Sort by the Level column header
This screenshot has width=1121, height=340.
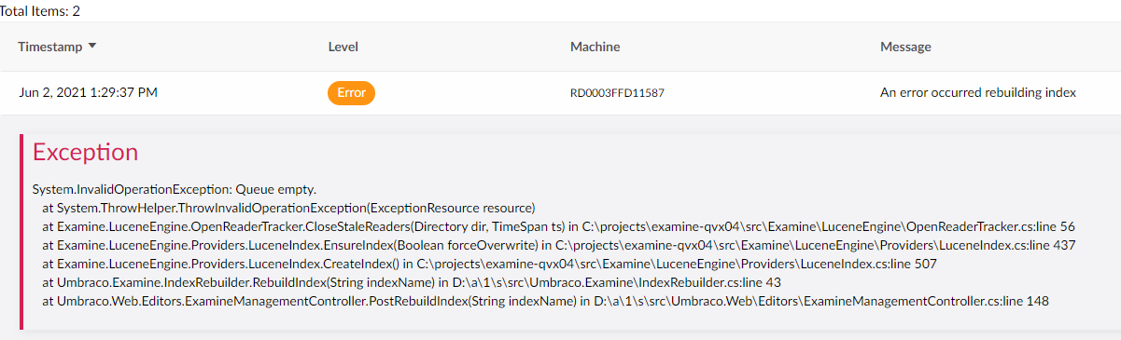[x=343, y=47]
